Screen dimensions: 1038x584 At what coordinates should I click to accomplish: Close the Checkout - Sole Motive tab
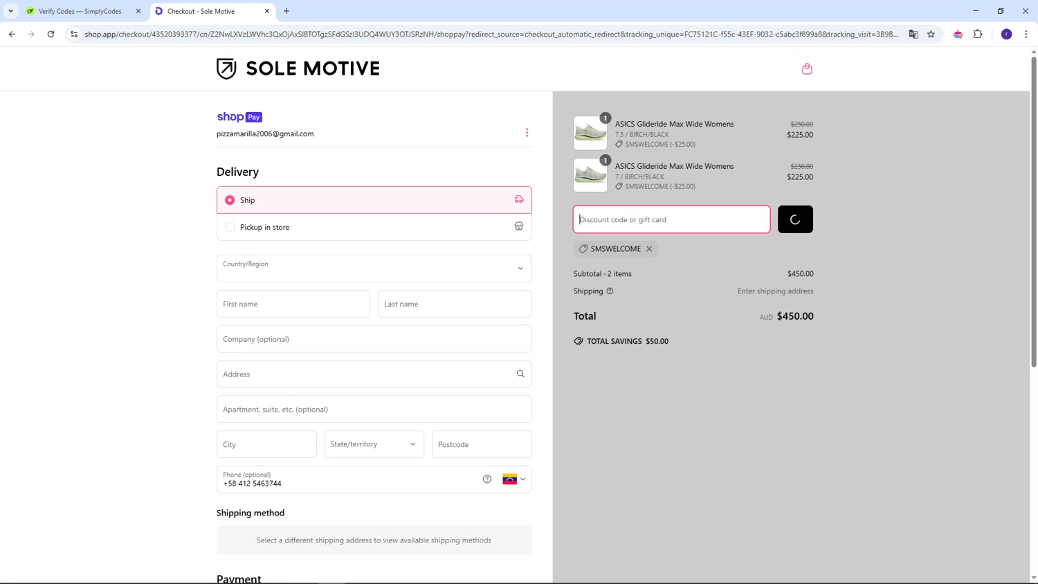click(267, 11)
